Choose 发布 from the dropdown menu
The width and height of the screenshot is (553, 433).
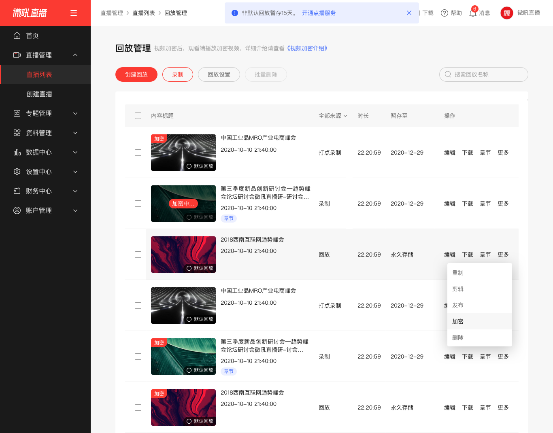click(480, 305)
